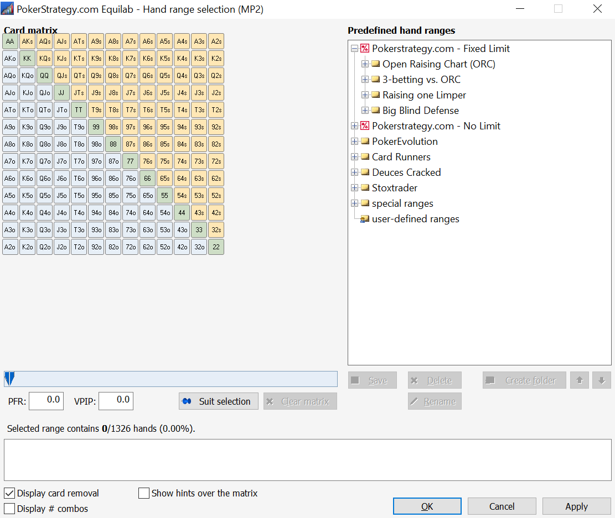Click the Stoxtrader folder icon
This screenshot has width=615, height=518.
(x=365, y=188)
